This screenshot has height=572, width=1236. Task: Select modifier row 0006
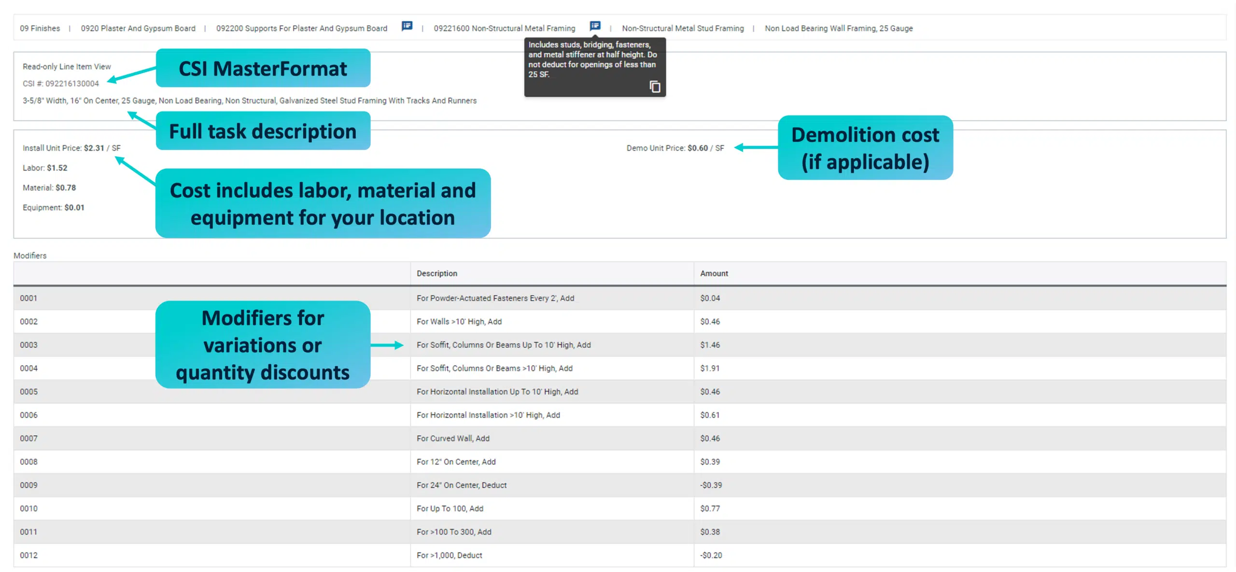click(x=620, y=415)
